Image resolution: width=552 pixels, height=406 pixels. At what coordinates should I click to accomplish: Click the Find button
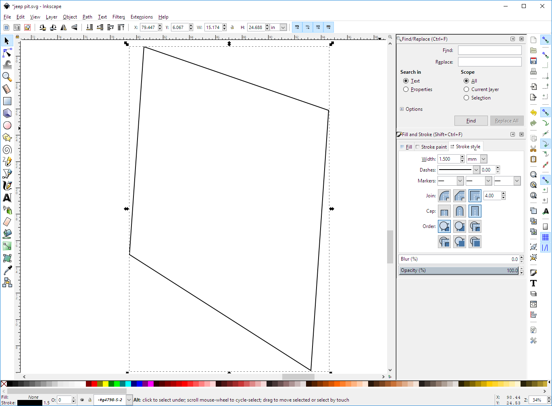click(471, 121)
